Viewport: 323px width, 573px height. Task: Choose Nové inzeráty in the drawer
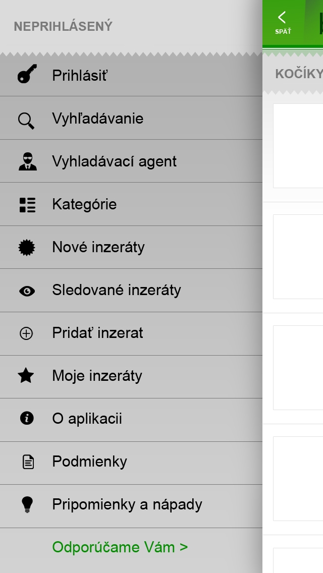click(131, 247)
